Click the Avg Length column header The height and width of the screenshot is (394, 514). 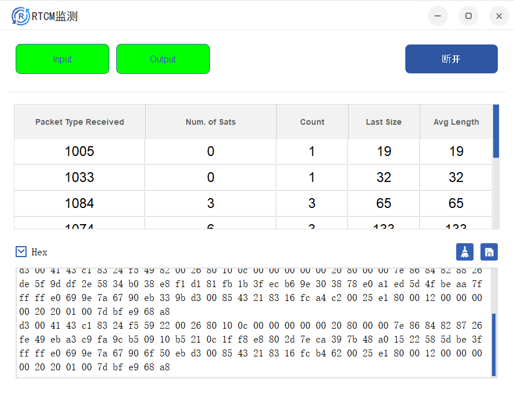coord(456,122)
